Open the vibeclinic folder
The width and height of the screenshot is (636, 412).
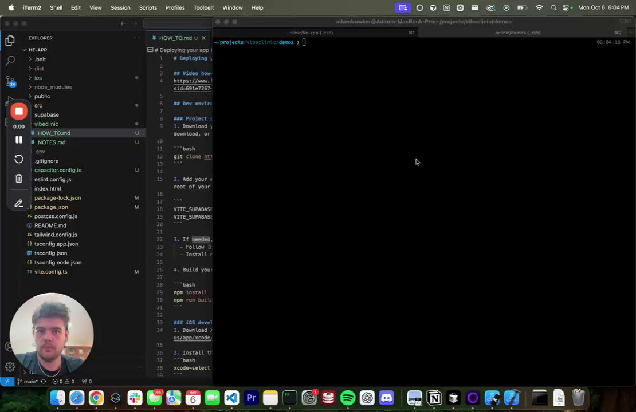click(46, 124)
